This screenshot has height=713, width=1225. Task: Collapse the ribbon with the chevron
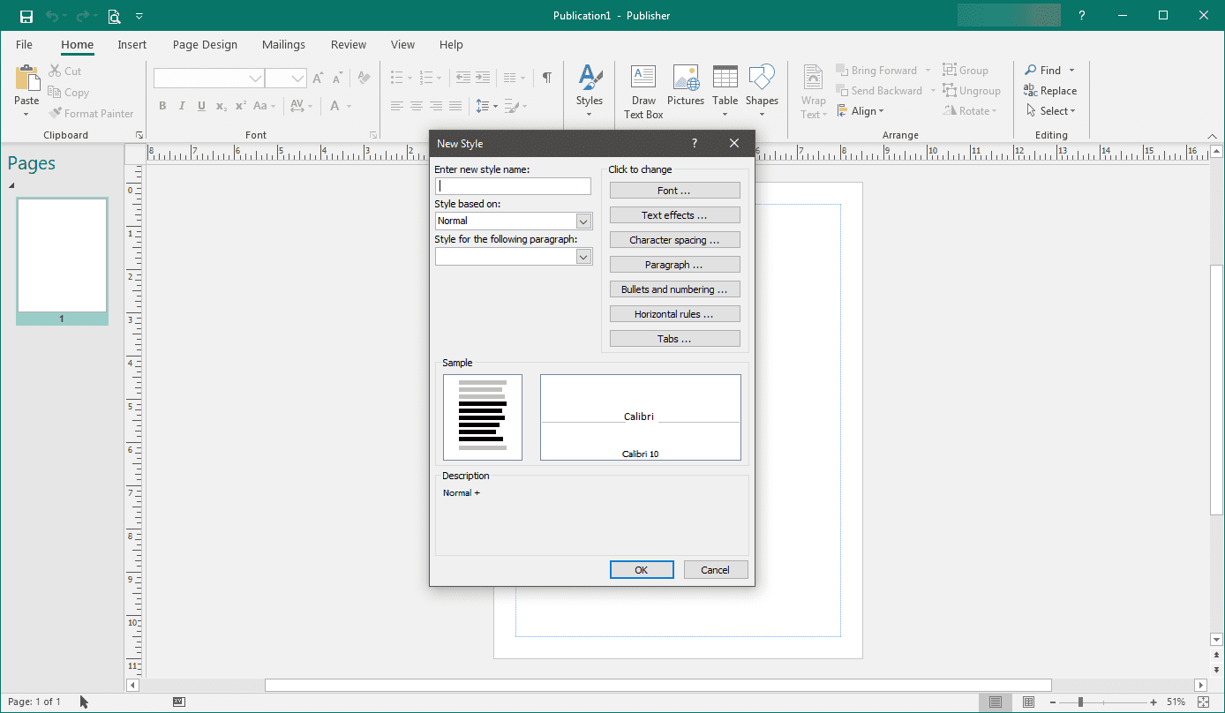[1212, 136]
